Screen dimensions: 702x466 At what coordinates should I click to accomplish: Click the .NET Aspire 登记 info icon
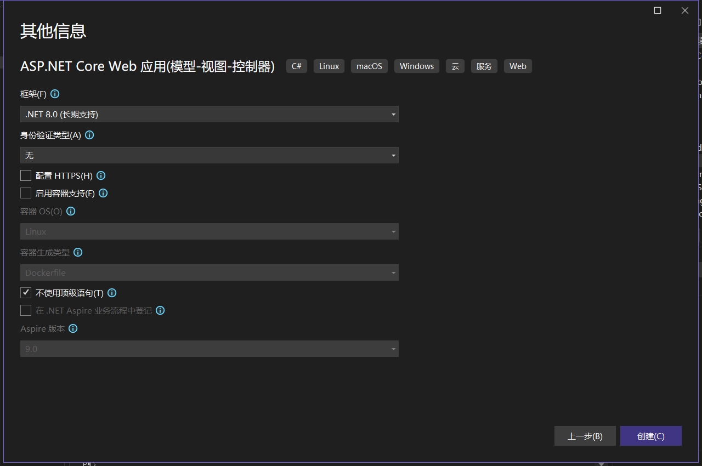pyautogui.click(x=160, y=310)
